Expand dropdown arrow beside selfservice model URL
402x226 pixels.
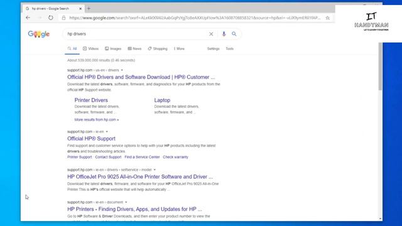click(x=155, y=170)
